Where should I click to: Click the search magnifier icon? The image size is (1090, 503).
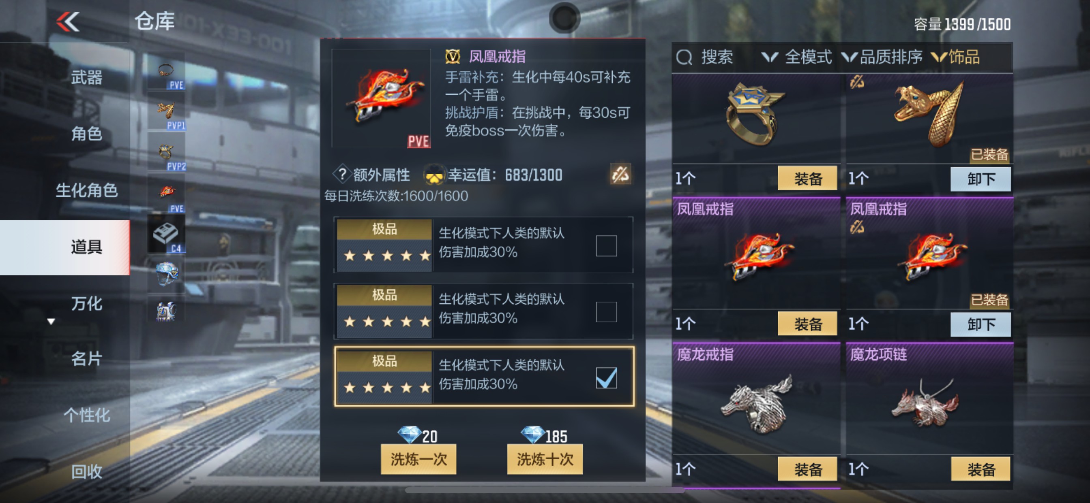click(684, 57)
